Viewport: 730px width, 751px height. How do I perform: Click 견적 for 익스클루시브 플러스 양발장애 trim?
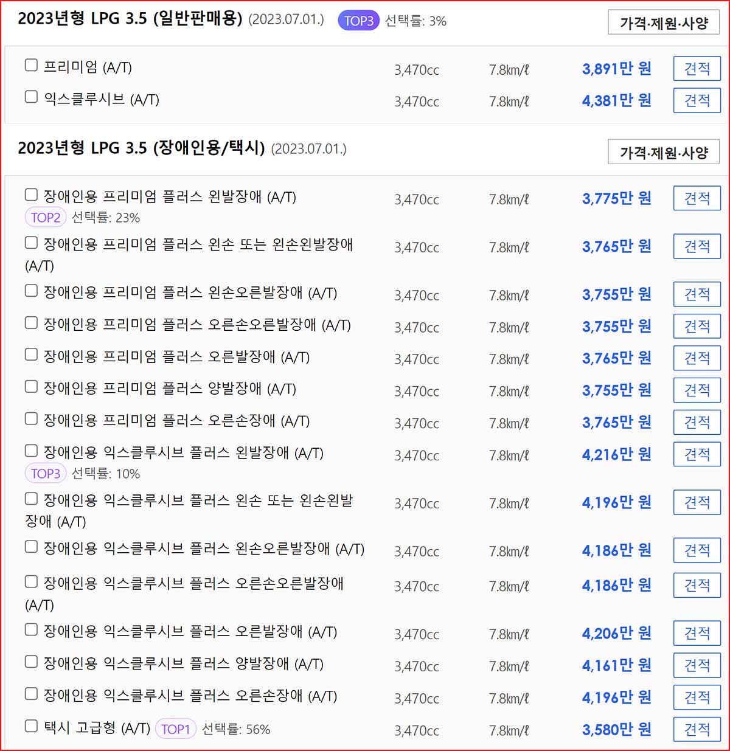697,665
